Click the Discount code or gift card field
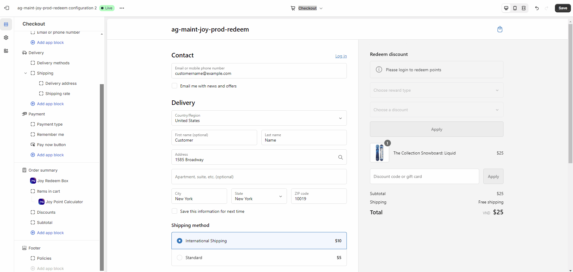This screenshot has height=272, width=573. click(424, 176)
